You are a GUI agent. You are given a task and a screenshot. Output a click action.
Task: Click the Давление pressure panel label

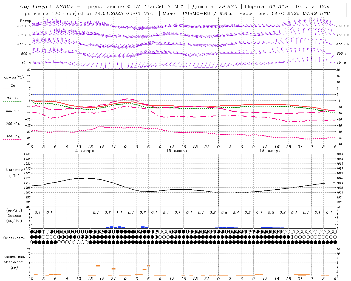coord(14,170)
